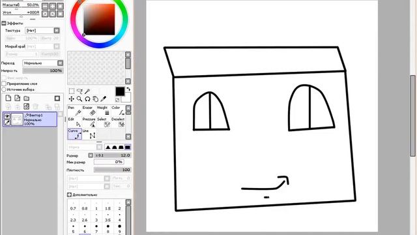Choose the Pressure tool
417x235 pixels.
click(x=89, y=122)
